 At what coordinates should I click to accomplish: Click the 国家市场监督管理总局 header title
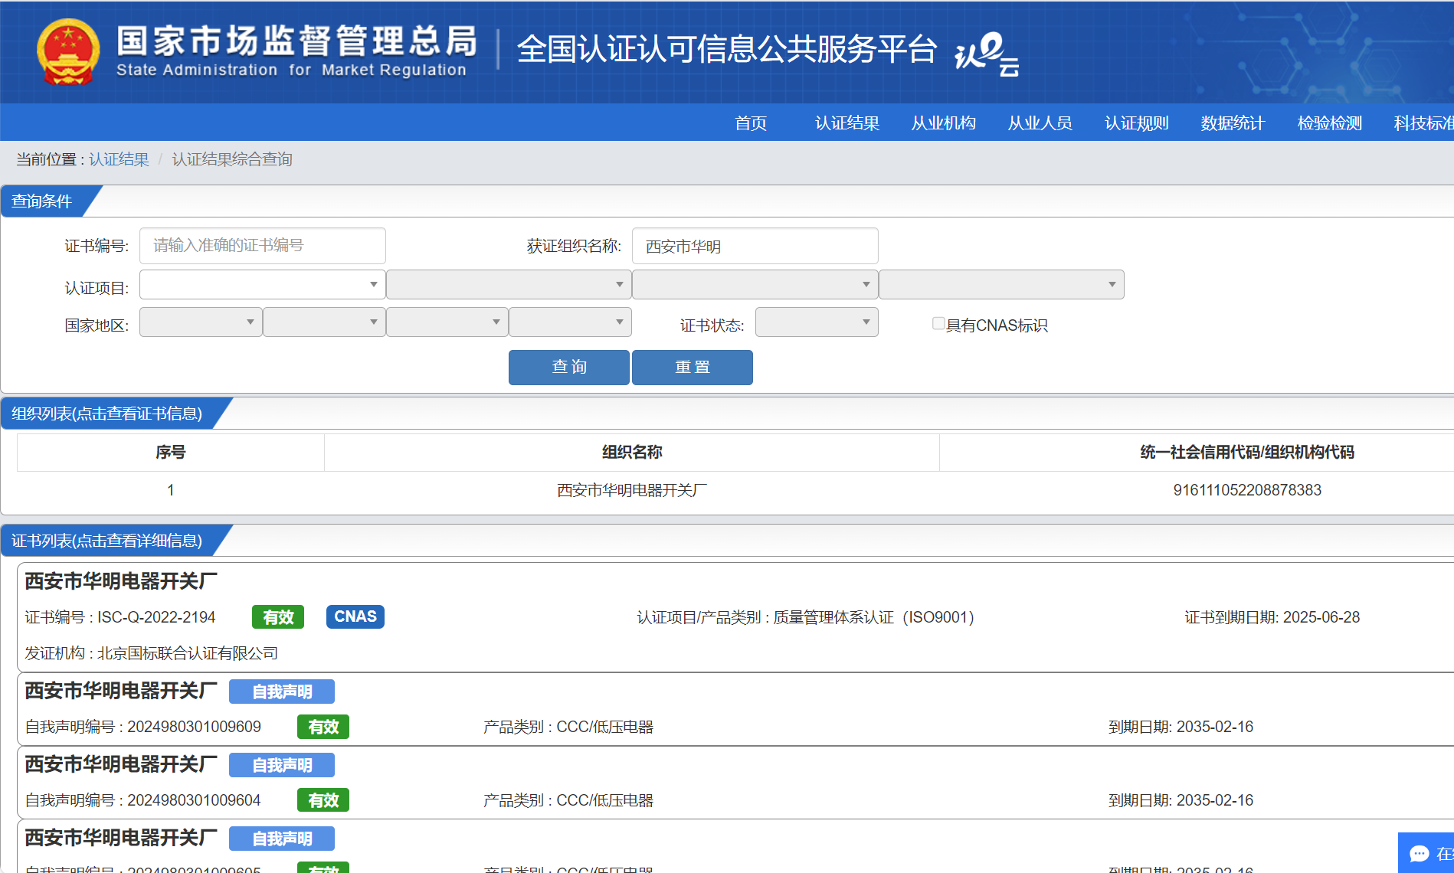[x=296, y=41]
